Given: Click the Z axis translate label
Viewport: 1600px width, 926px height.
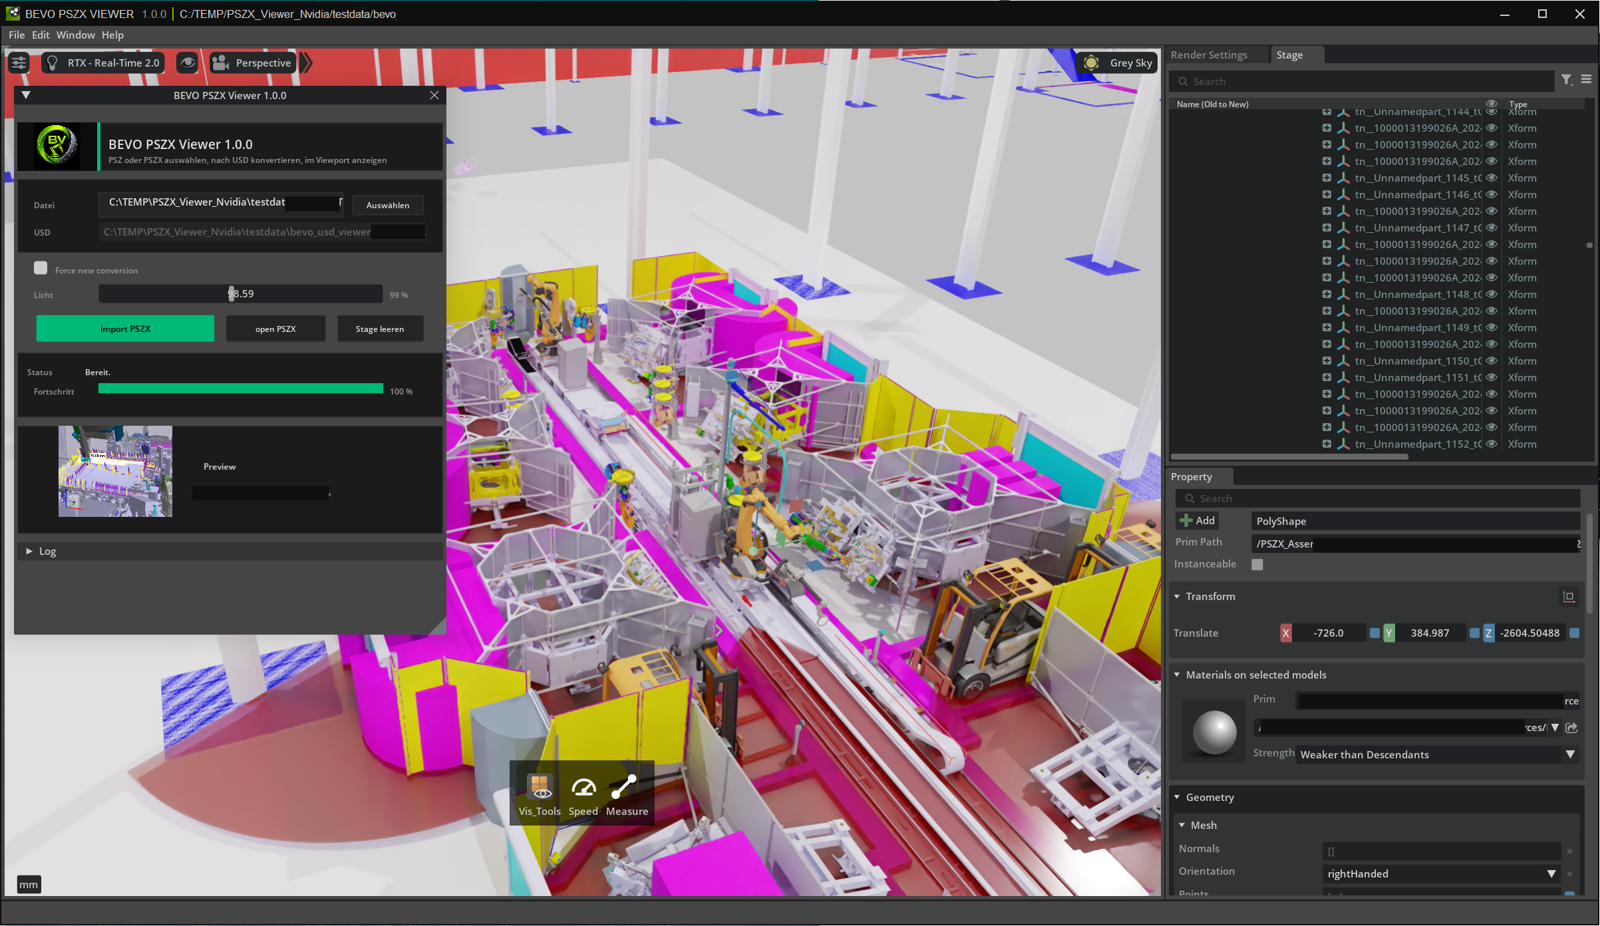Looking at the screenshot, I should click(x=1488, y=633).
